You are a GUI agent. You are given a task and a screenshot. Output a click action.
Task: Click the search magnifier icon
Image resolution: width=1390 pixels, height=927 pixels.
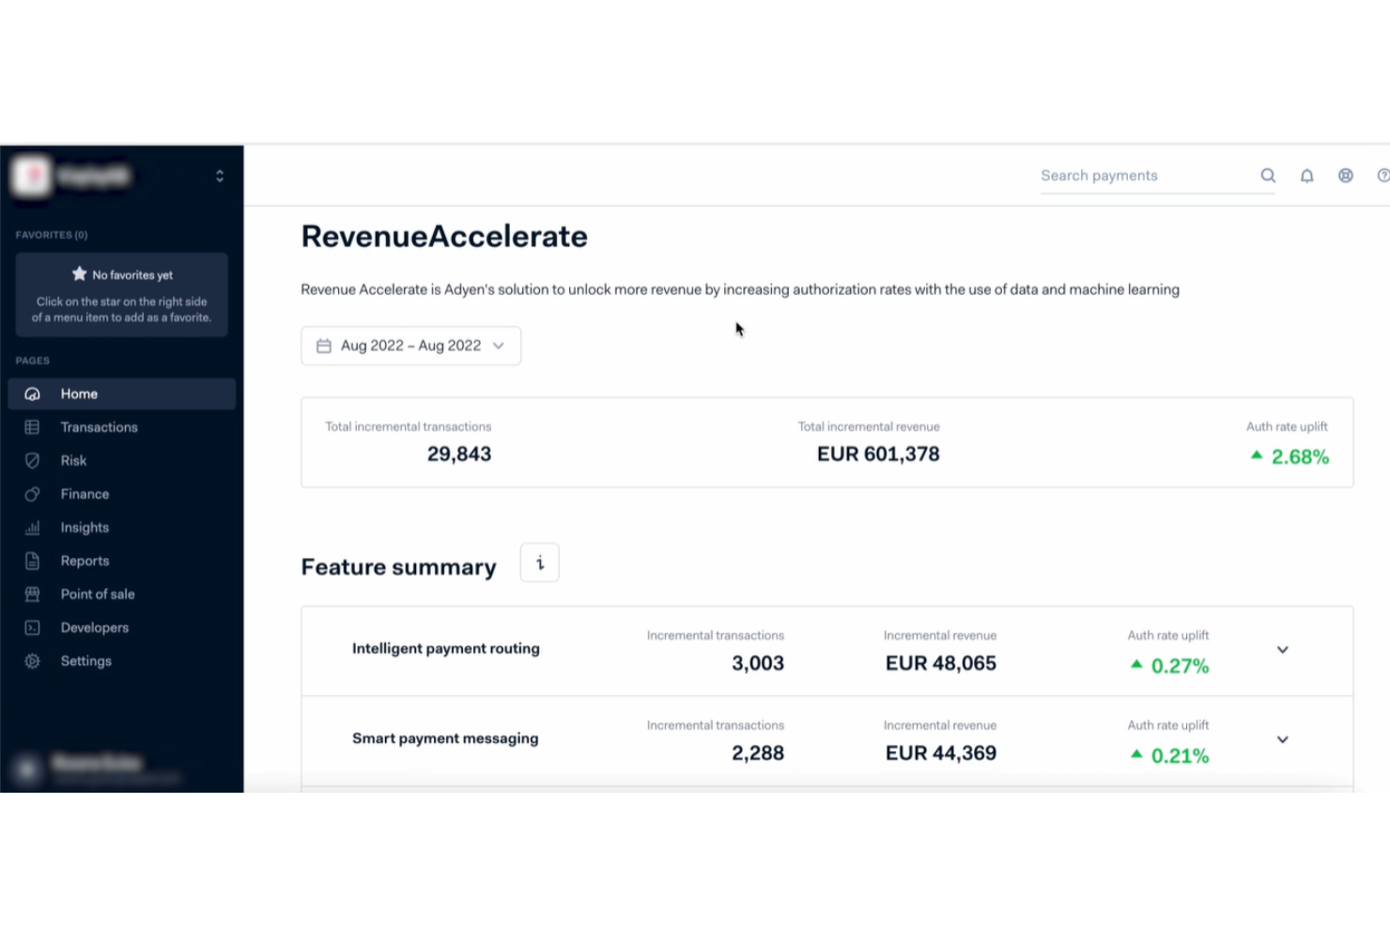(1268, 176)
